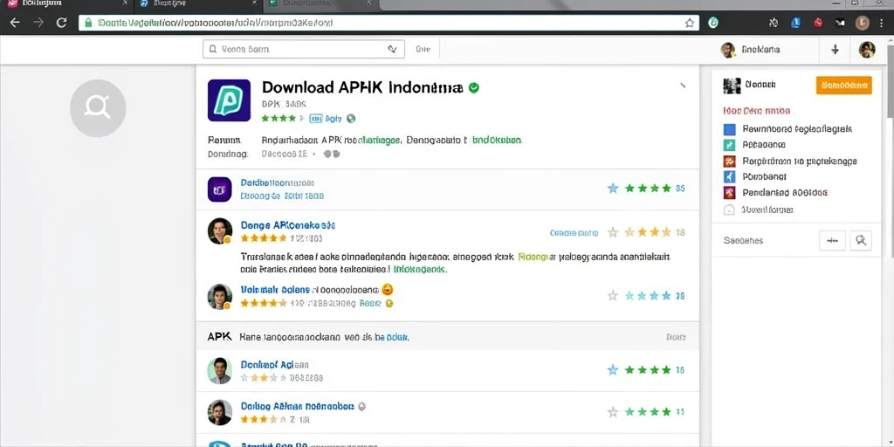
Task: Open the reviewer avatar in the 16 rating row
Action: tap(219, 370)
